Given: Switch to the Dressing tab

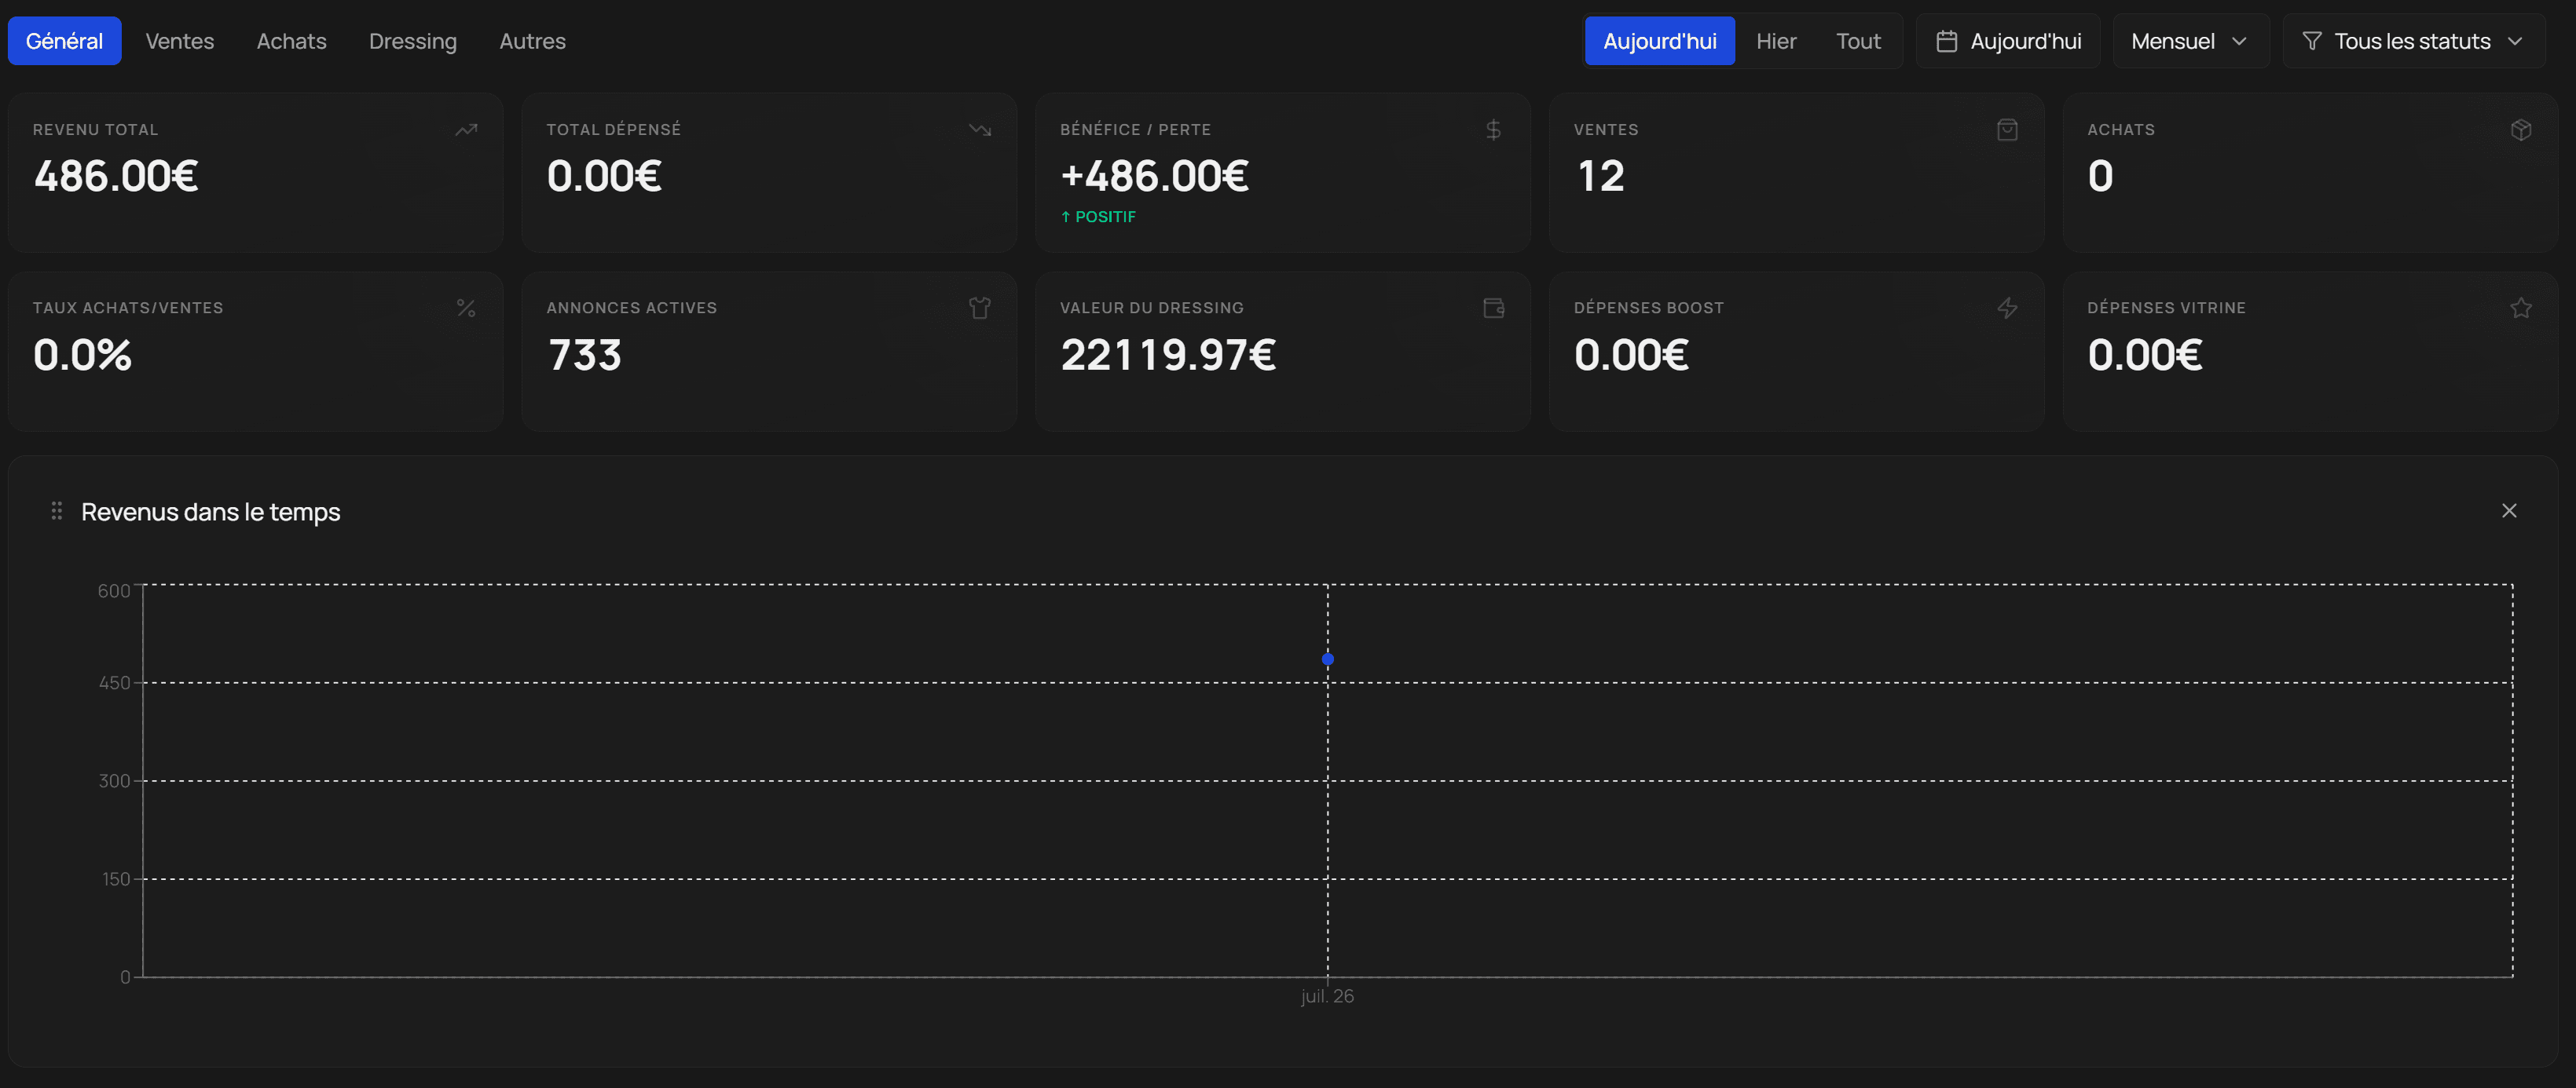Looking at the screenshot, I should click(x=413, y=41).
